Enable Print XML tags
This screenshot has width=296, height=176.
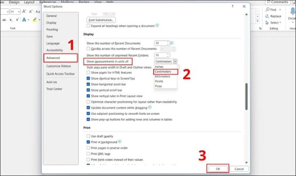pos(88,154)
